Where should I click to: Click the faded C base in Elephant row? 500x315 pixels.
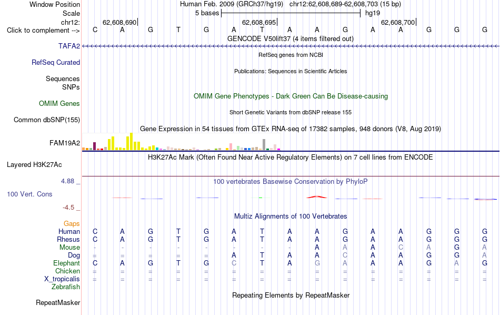pos(234,263)
